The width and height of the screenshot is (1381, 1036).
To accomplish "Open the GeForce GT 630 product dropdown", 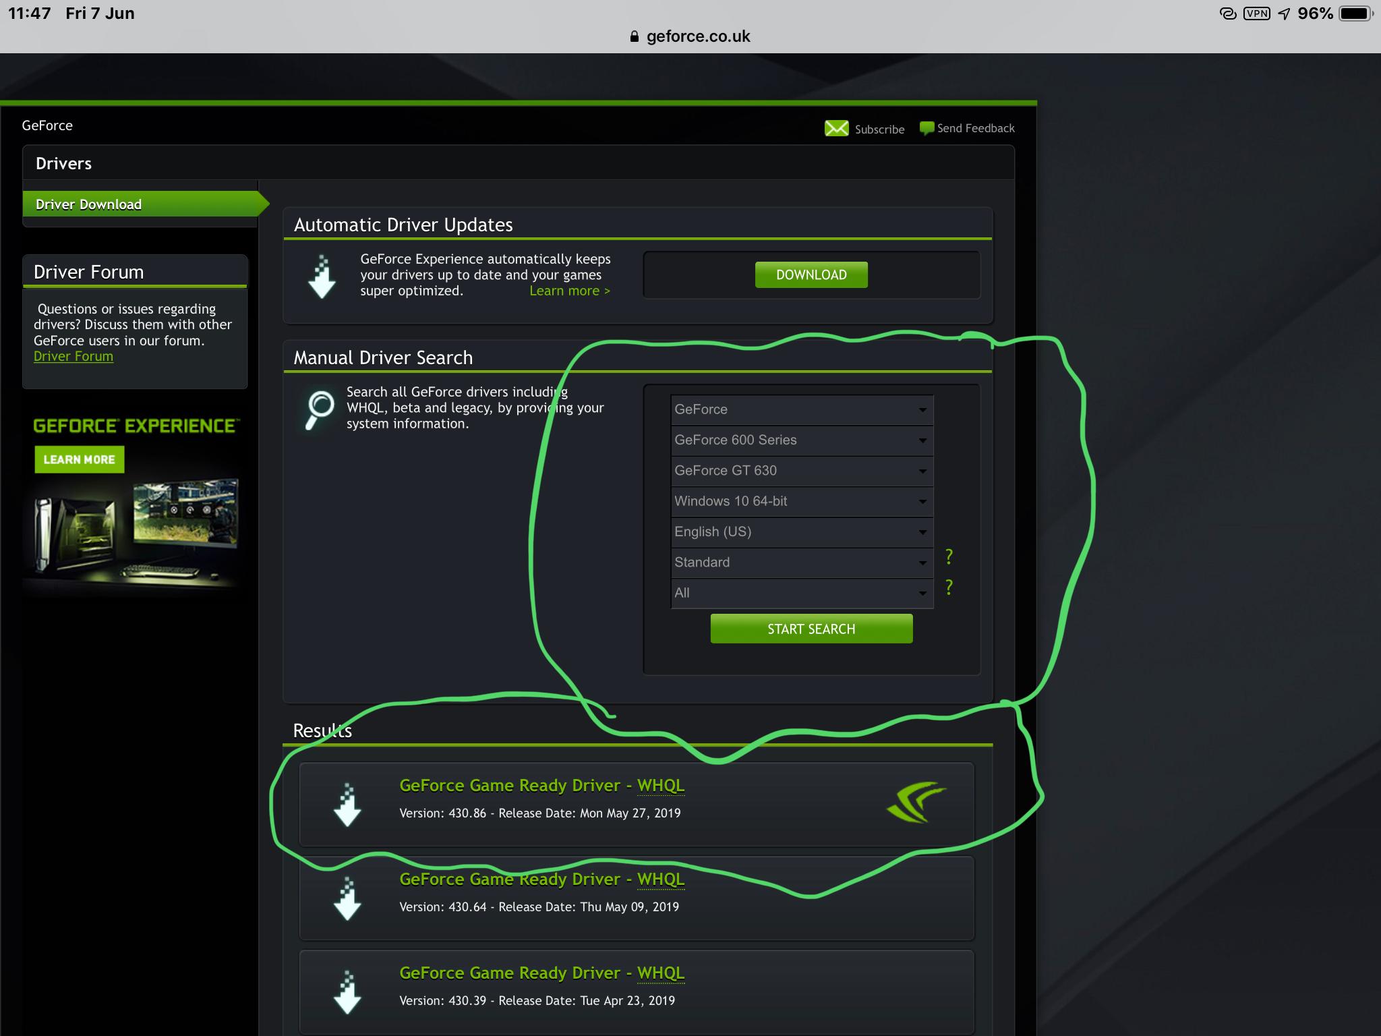I will [802, 471].
